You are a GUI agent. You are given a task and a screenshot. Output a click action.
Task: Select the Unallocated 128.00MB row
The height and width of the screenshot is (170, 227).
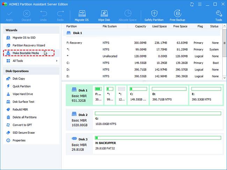pos(142,56)
